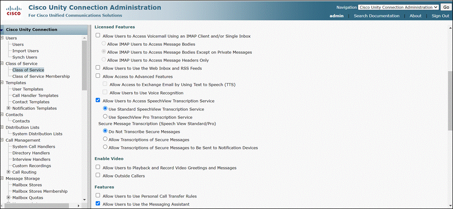Expand the Call Routing node
The width and height of the screenshot is (453, 209).
tap(9, 172)
